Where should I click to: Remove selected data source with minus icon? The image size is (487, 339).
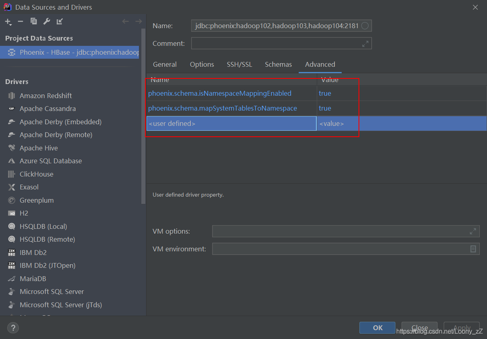20,21
